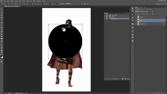Select the Crop tool
167x94 pixels.
click(x=2, y=18)
